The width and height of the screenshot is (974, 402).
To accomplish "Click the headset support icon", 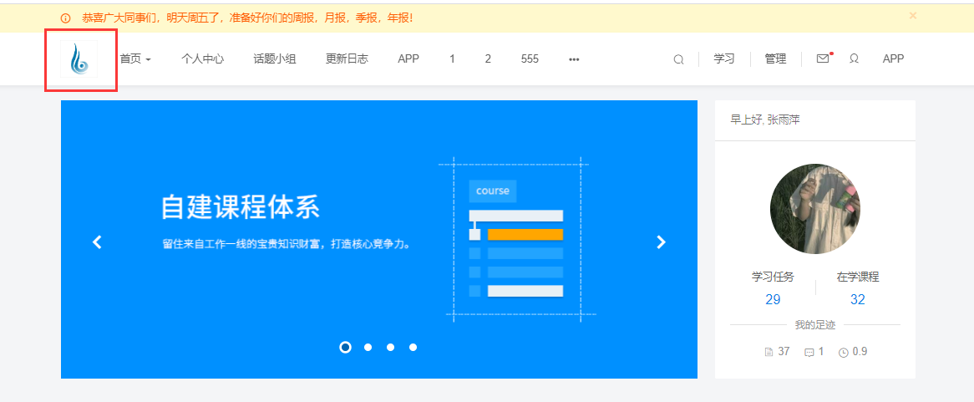I will pos(854,59).
